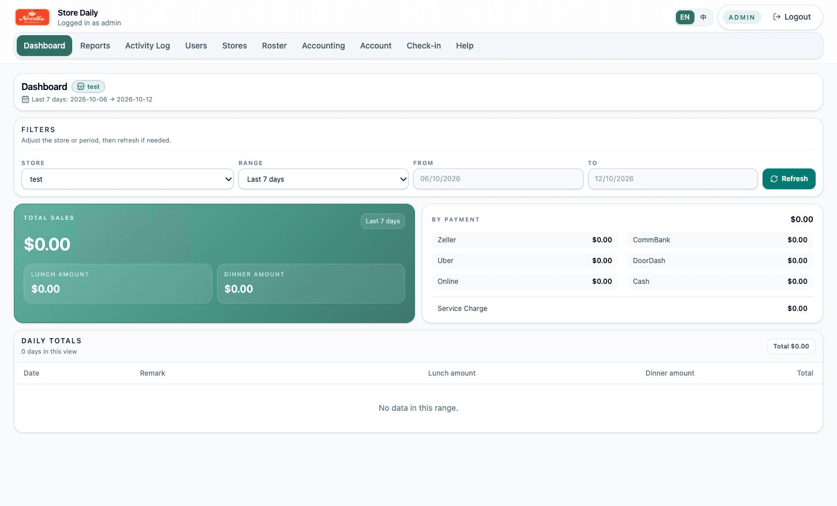Click the From date field
Viewport: 837px width, 506px height.
click(x=498, y=179)
